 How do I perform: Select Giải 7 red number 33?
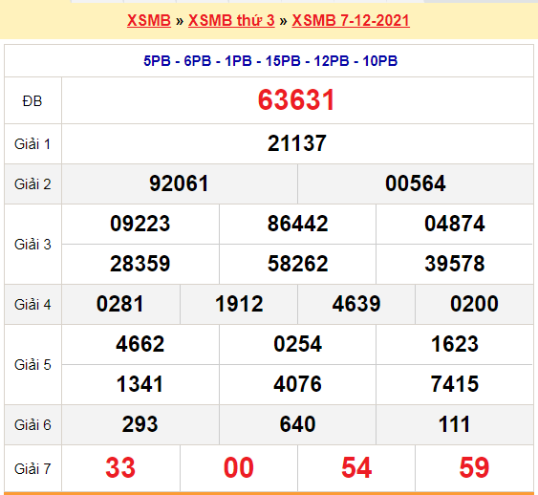[x=120, y=467]
